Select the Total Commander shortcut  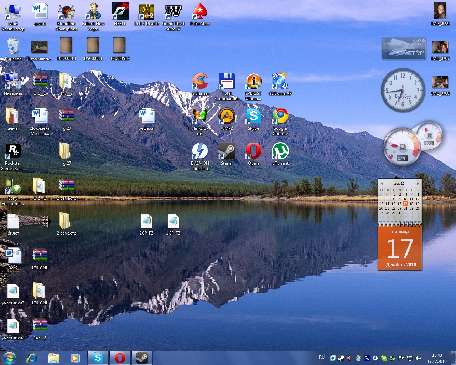227,87
